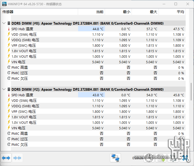This screenshot has width=194, height=166.
Task: Click the 43.8 °C current value
Action: tap(98, 95)
